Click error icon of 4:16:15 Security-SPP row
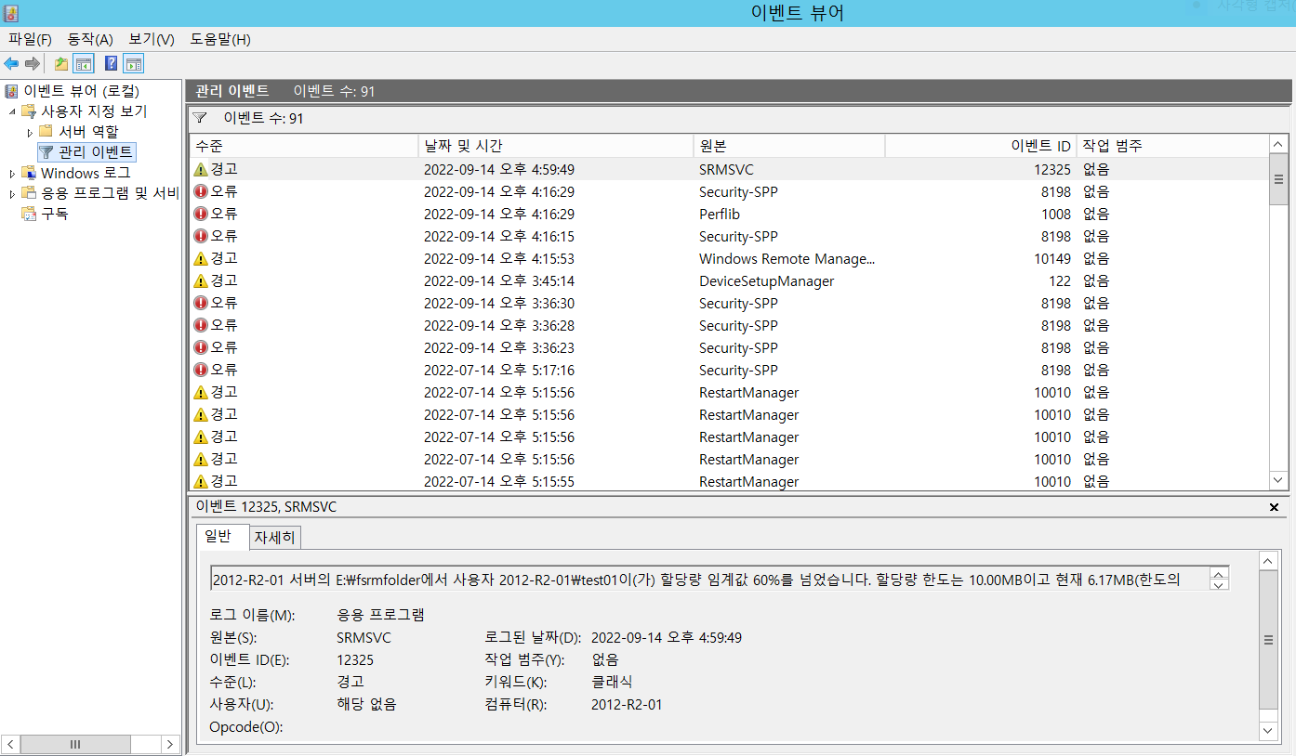This screenshot has height=756, width=1296. (201, 236)
